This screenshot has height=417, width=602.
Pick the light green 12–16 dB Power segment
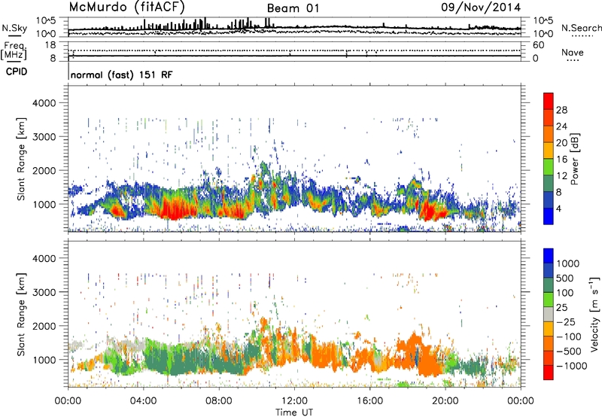point(549,166)
